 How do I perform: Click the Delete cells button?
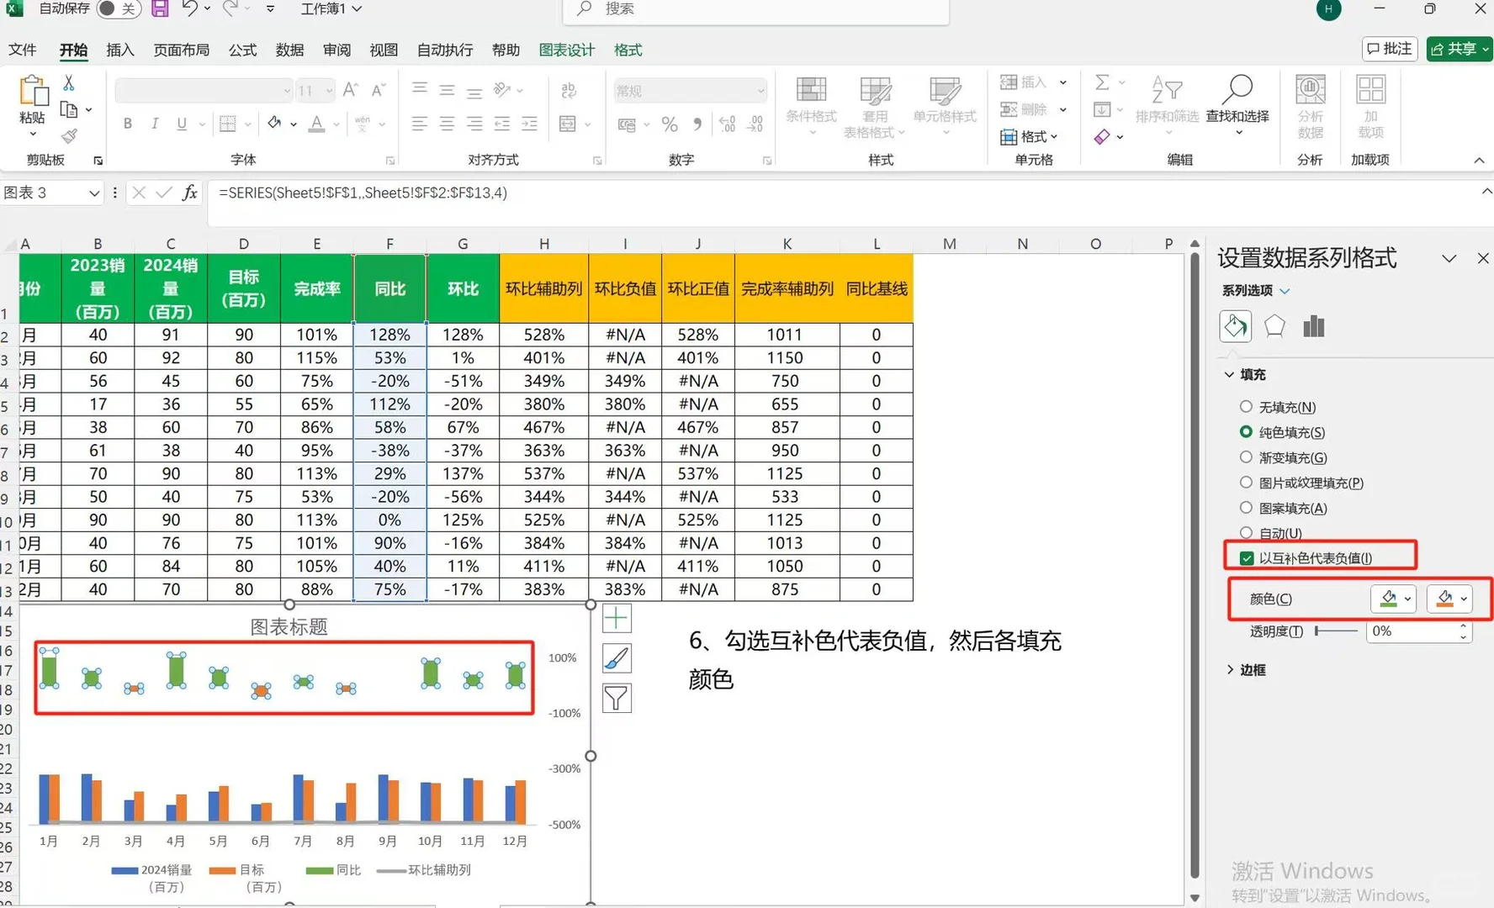click(1034, 109)
